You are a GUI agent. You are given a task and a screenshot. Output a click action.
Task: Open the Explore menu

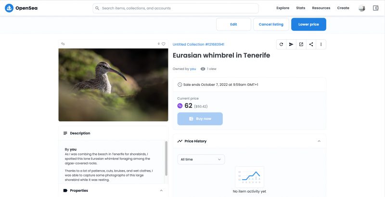click(282, 8)
